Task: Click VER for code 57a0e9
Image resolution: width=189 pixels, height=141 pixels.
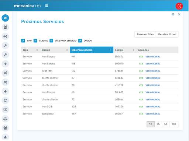Action: point(141,71)
